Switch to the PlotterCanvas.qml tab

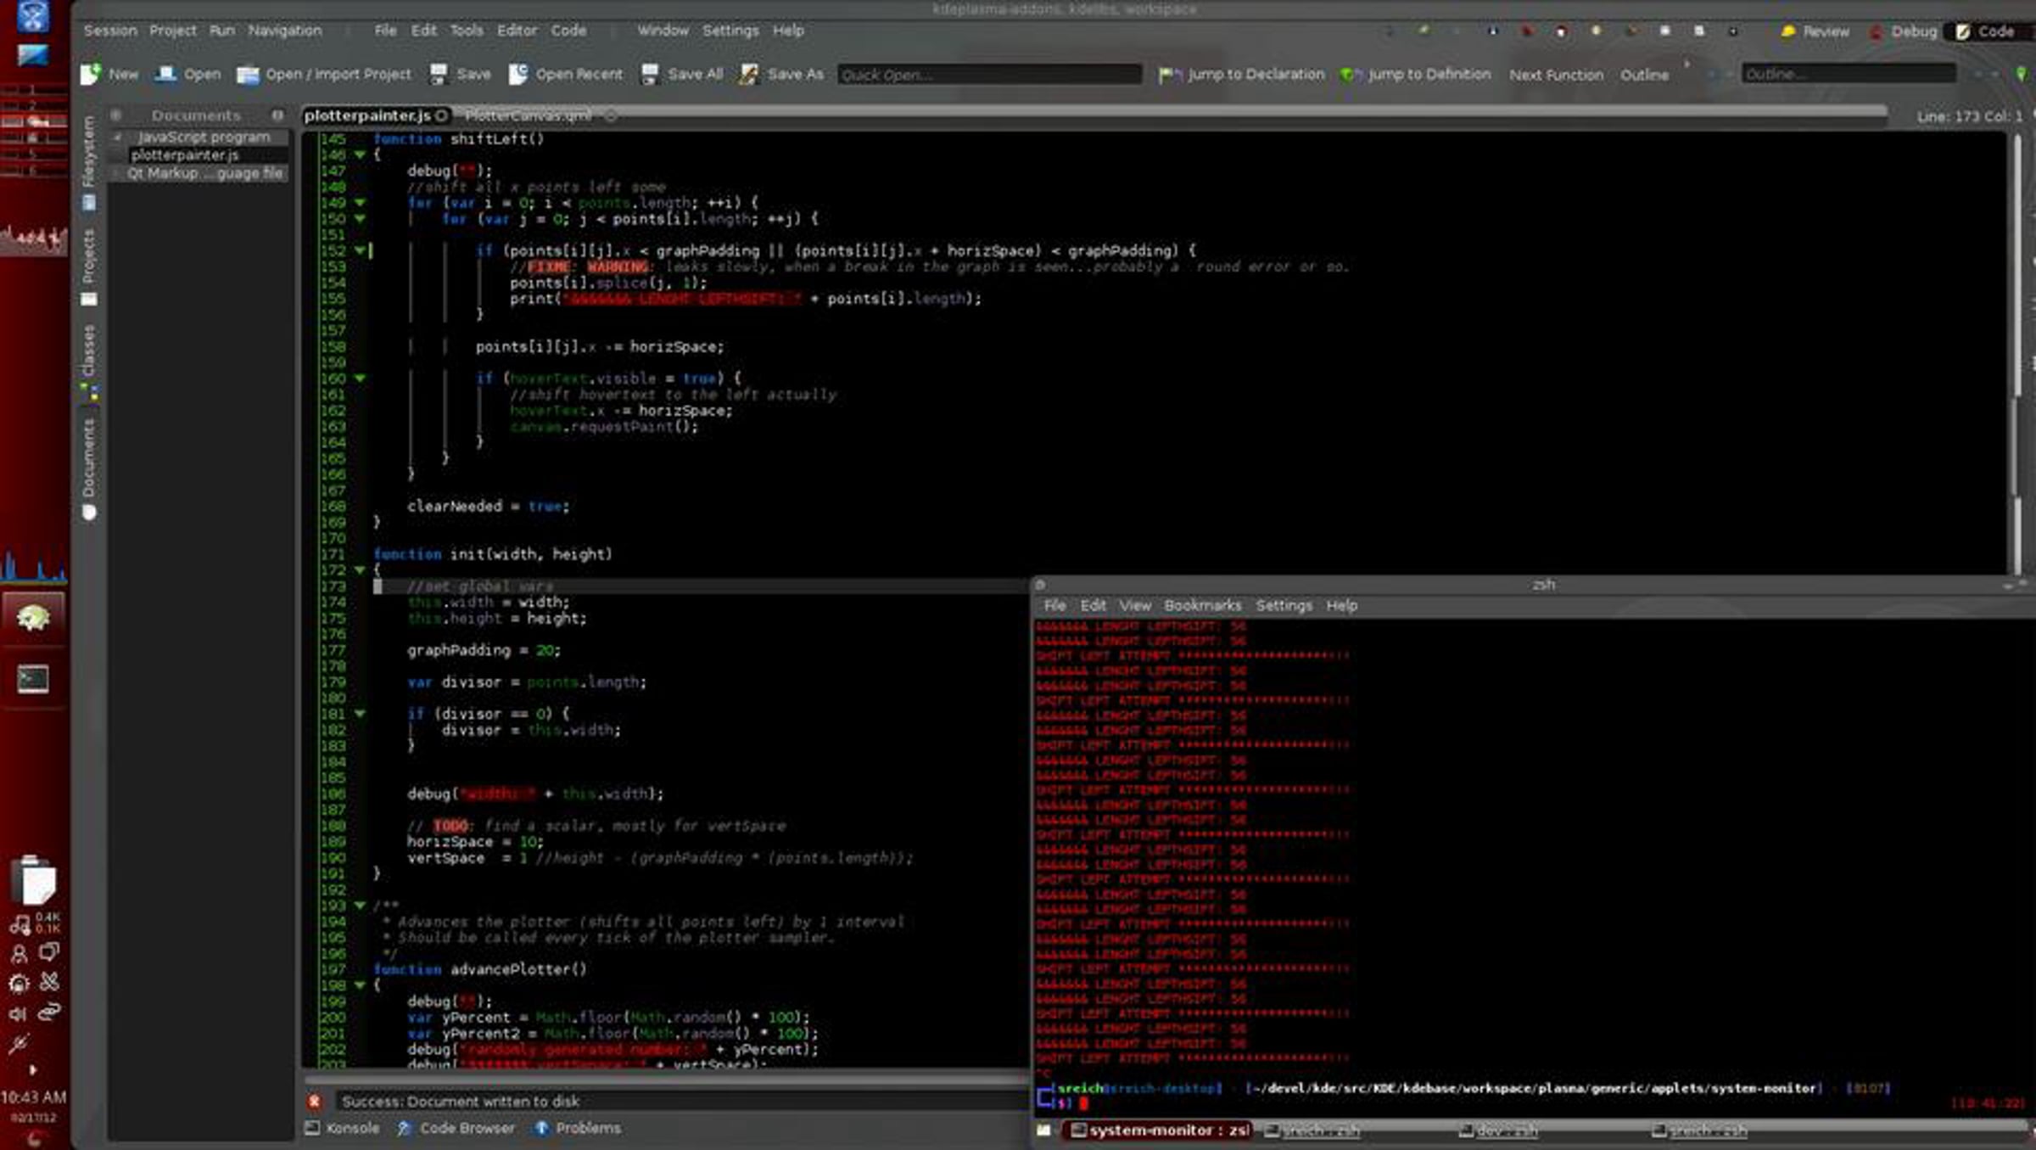pyautogui.click(x=528, y=115)
